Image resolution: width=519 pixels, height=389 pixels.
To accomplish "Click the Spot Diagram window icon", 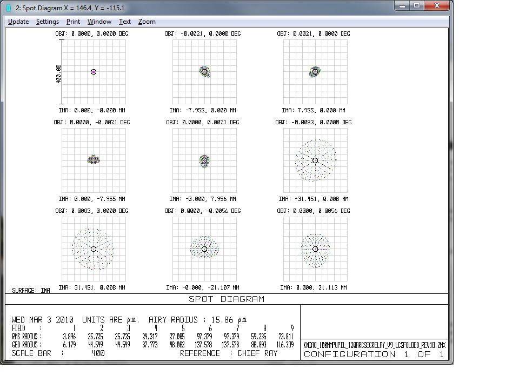I will pyautogui.click(x=9, y=8).
